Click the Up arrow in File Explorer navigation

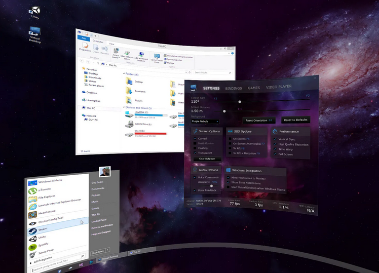coord(98,63)
